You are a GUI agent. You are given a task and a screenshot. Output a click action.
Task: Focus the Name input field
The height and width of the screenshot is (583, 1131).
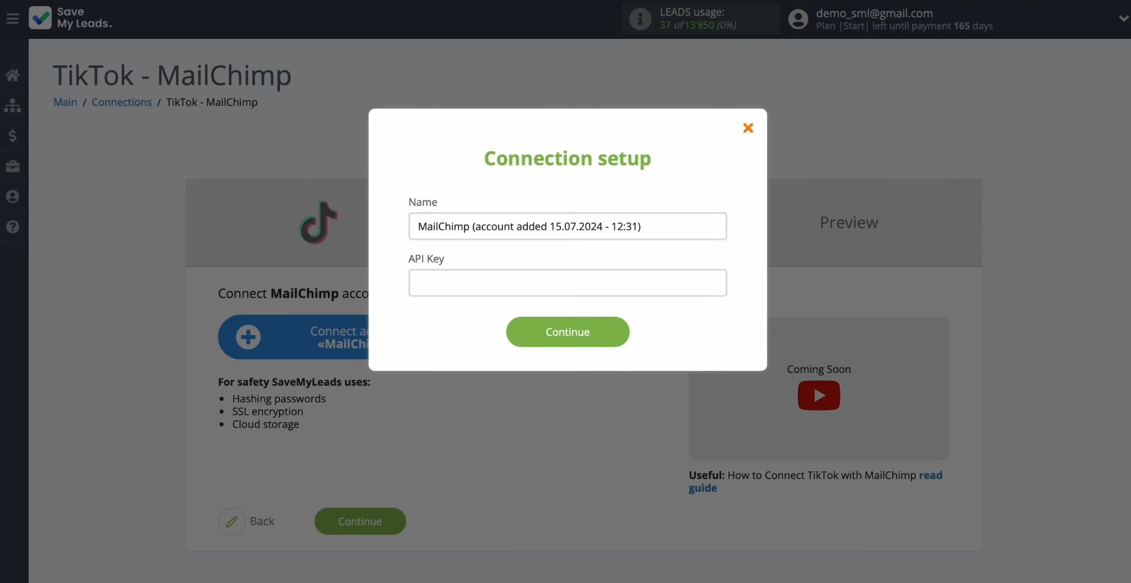(567, 226)
